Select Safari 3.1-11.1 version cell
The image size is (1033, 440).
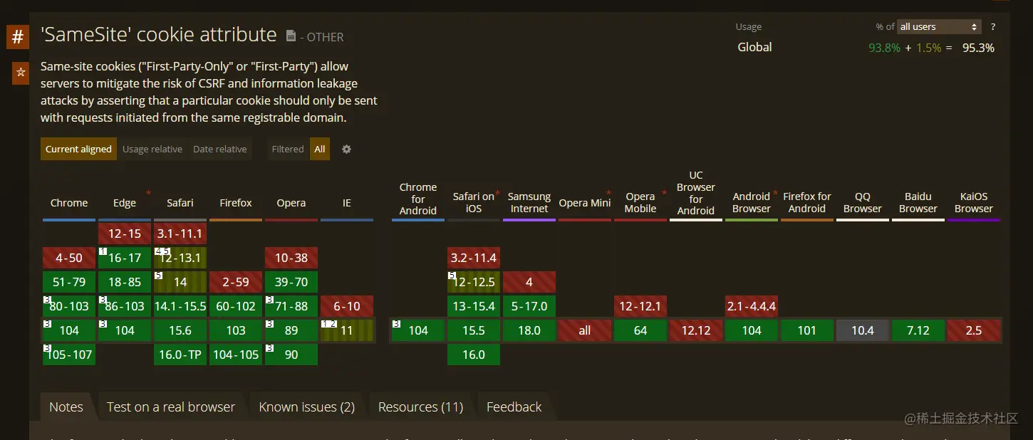tap(180, 234)
